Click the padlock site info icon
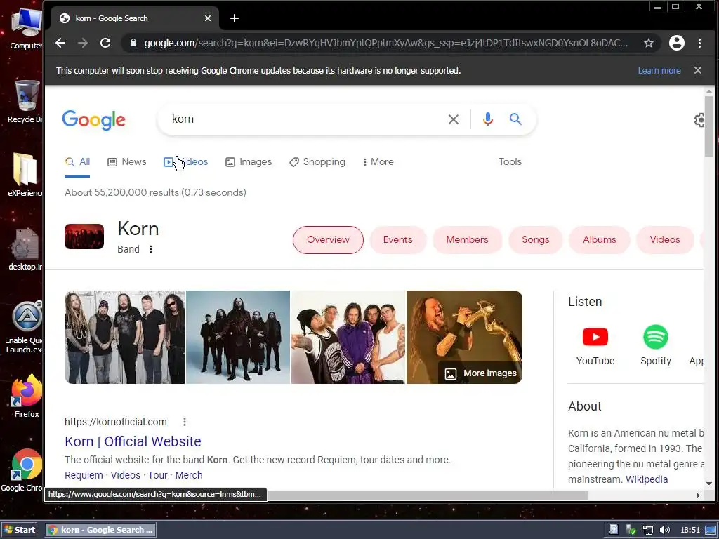 [133, 43]
